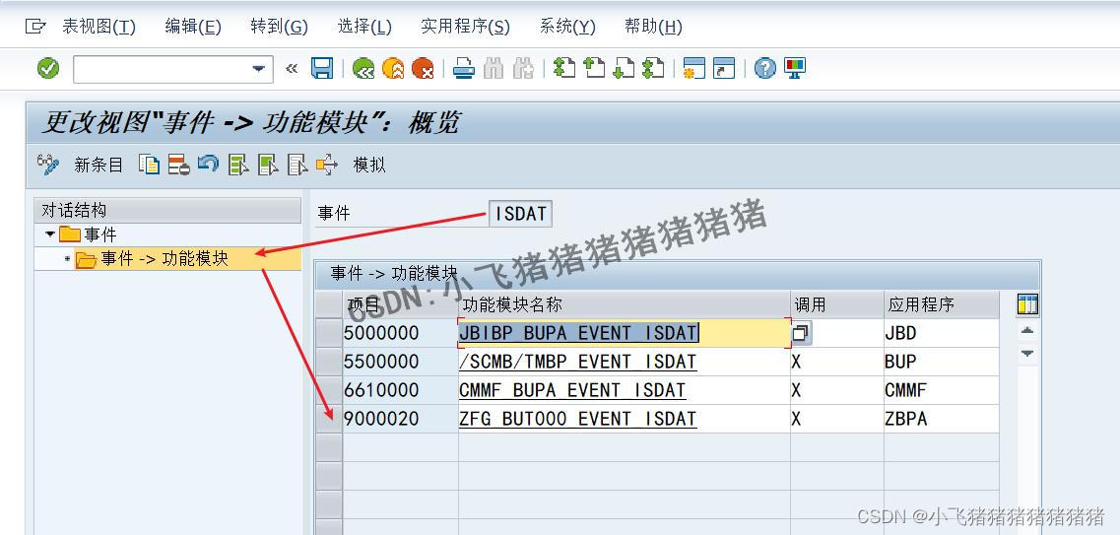Click the Undo Change icon
1120x535 pixels.
[x=208, y=165]
